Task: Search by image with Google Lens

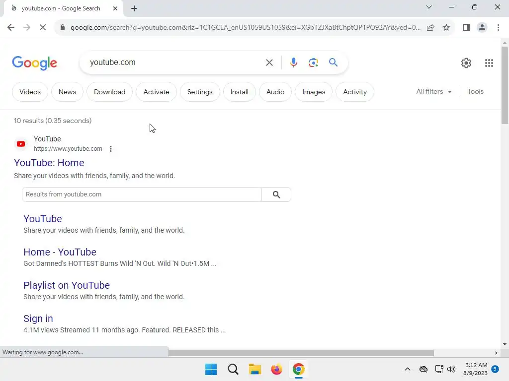Action: tap(313, 63)
